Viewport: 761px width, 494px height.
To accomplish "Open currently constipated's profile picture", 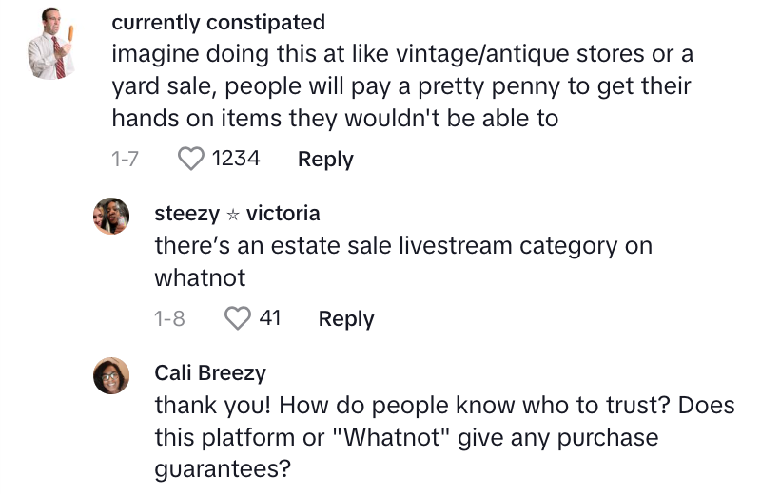I will click(x=51, y=43).
